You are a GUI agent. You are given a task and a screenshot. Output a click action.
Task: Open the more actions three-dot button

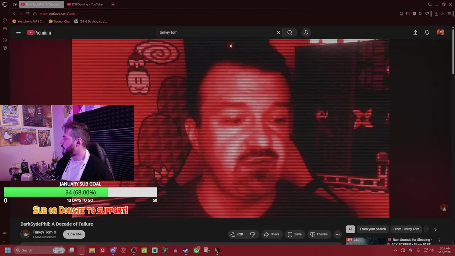(338, 234)
